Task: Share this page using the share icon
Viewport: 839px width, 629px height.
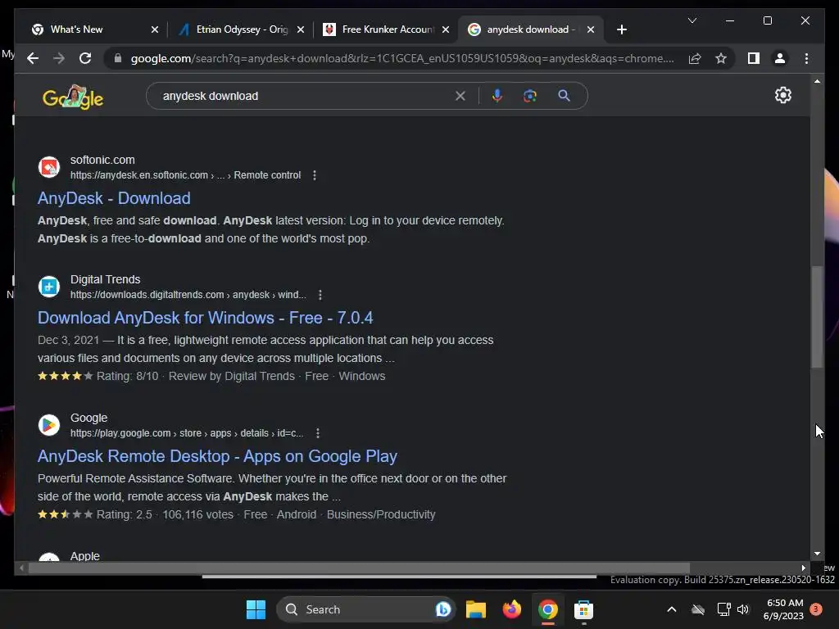Action: tap(695, 58)
